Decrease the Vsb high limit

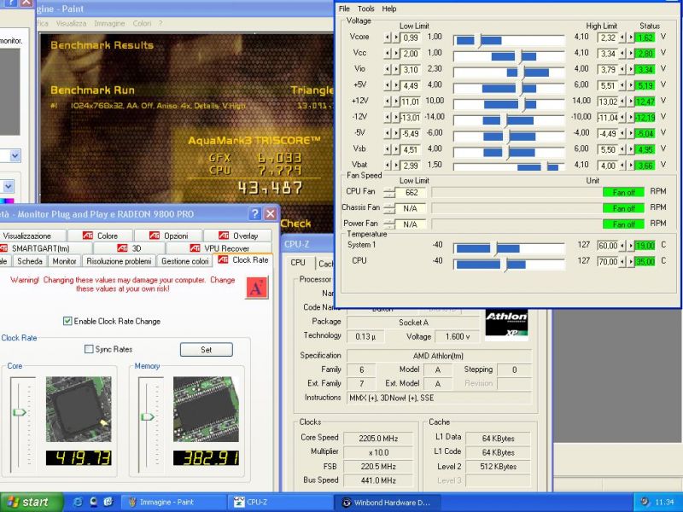coord(622,150)
